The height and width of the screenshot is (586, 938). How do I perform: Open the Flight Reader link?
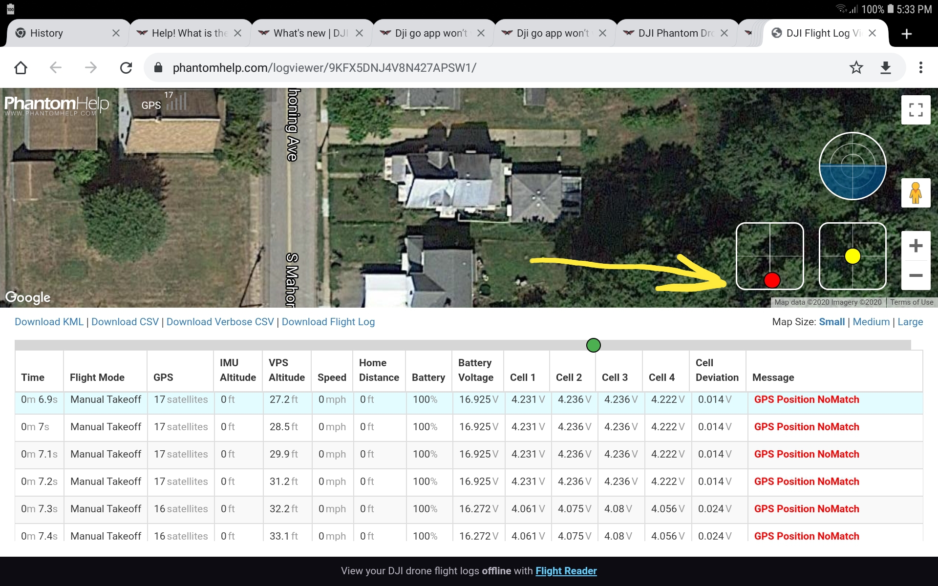(x=566, y=571)
